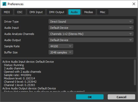Click the audio status log scrollbar
Screen dimensions: 138x102
135,72
